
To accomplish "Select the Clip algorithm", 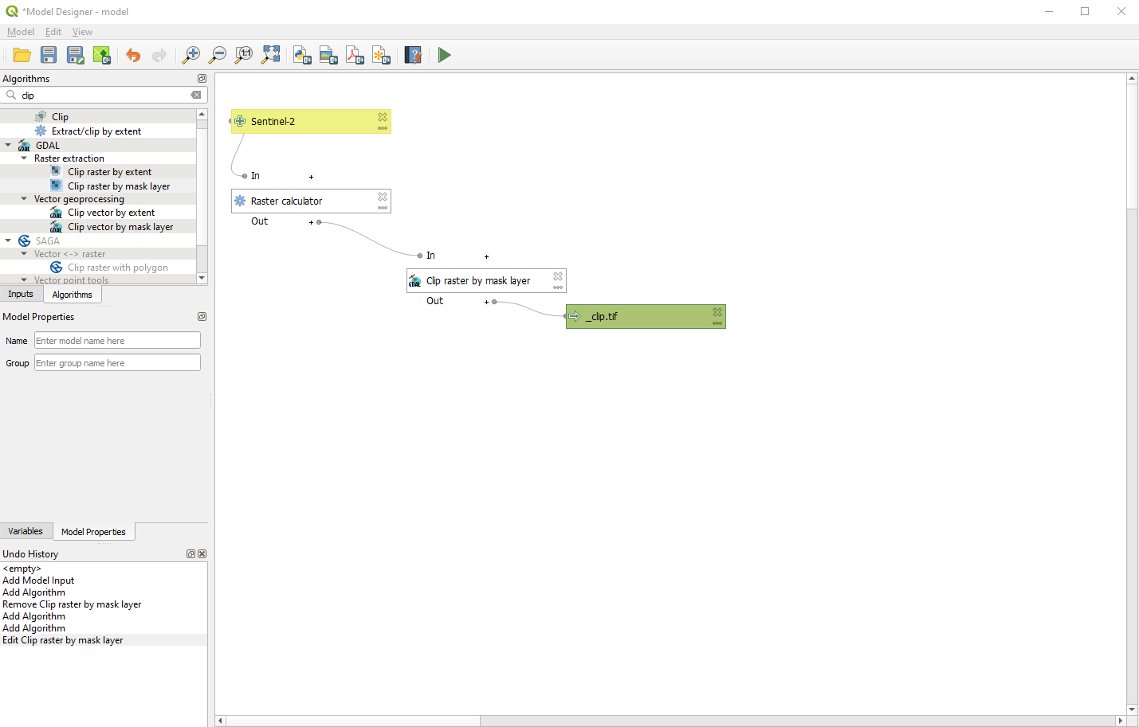I will 60,116.
